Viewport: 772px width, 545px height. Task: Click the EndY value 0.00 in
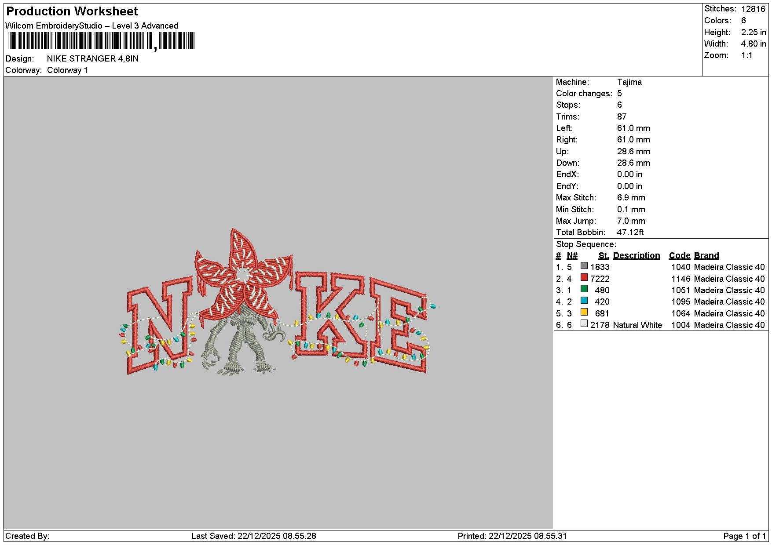(x=629, y=186)
